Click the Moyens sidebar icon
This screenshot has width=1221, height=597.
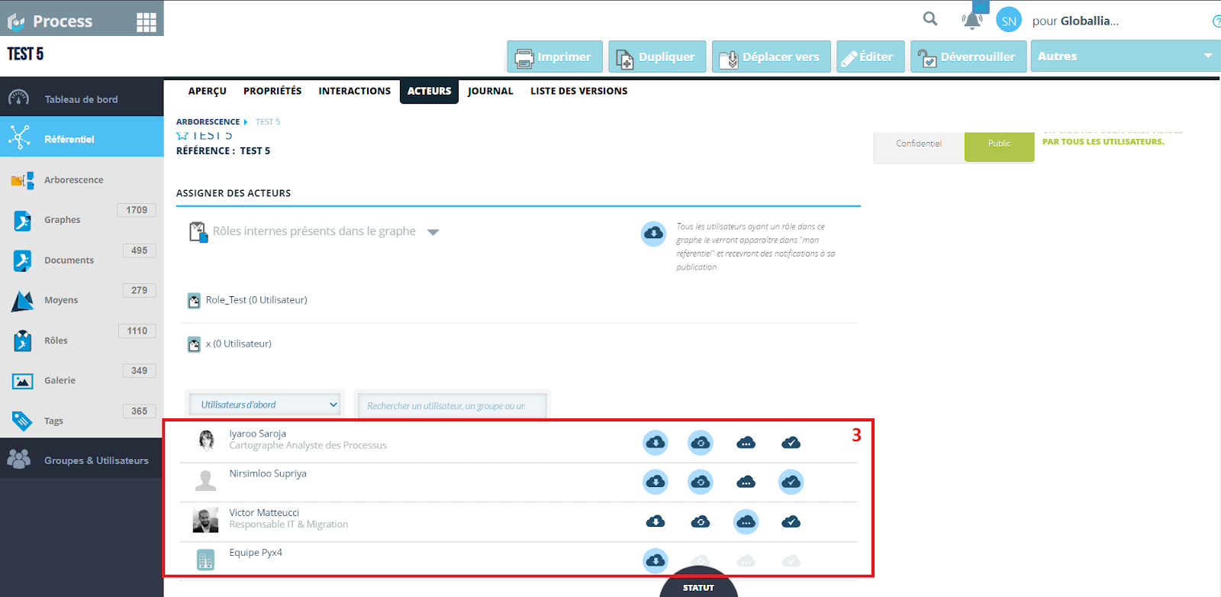pos(22,301)
